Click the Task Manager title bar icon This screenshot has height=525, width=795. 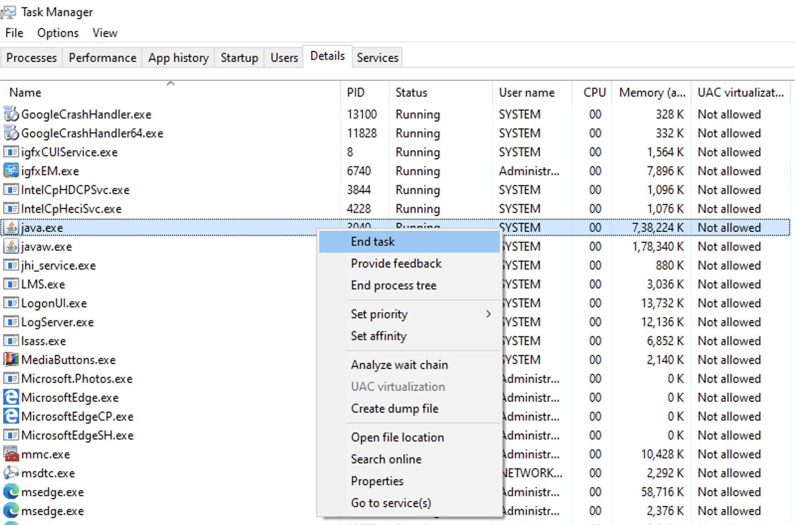click(8, 12)
